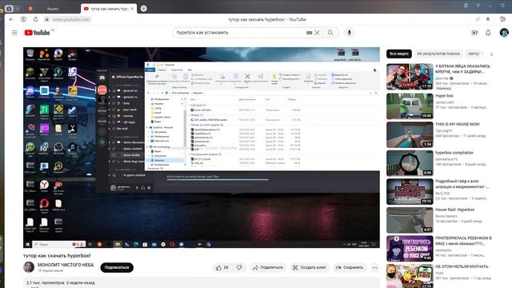Open ОБ ЭТОМ НЕЛЬЗЯ МОЛЧАТЬ thumbnail
This screenshot has width=512, height=288.
[410, 276]
